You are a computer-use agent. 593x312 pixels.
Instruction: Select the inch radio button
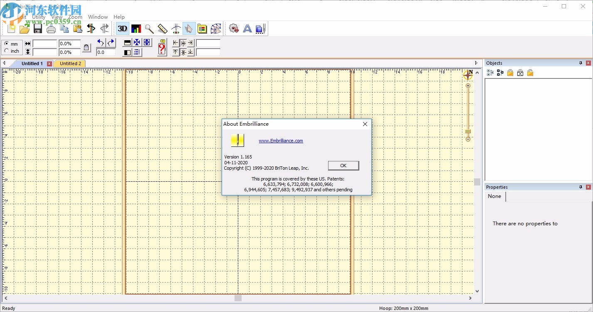[x=7, y=51]
